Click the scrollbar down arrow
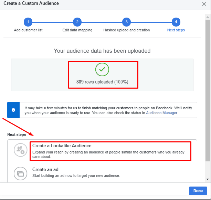Image resolution: width=211 pixels, height=200 pixels. coord(208,179)
